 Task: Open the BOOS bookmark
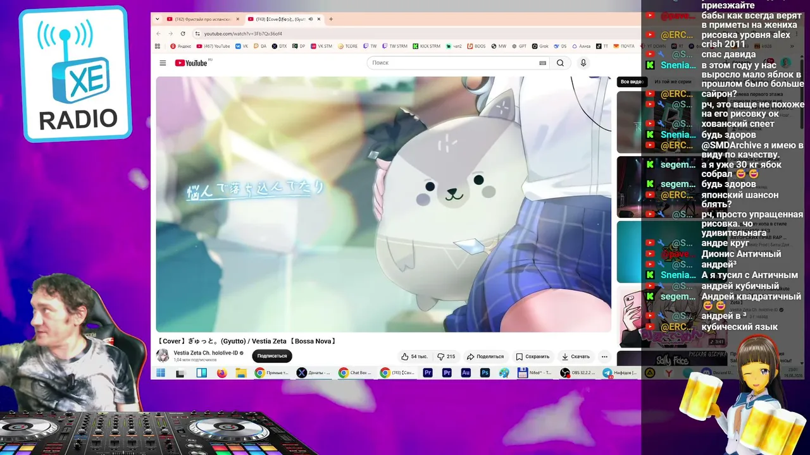click(476, 46)
